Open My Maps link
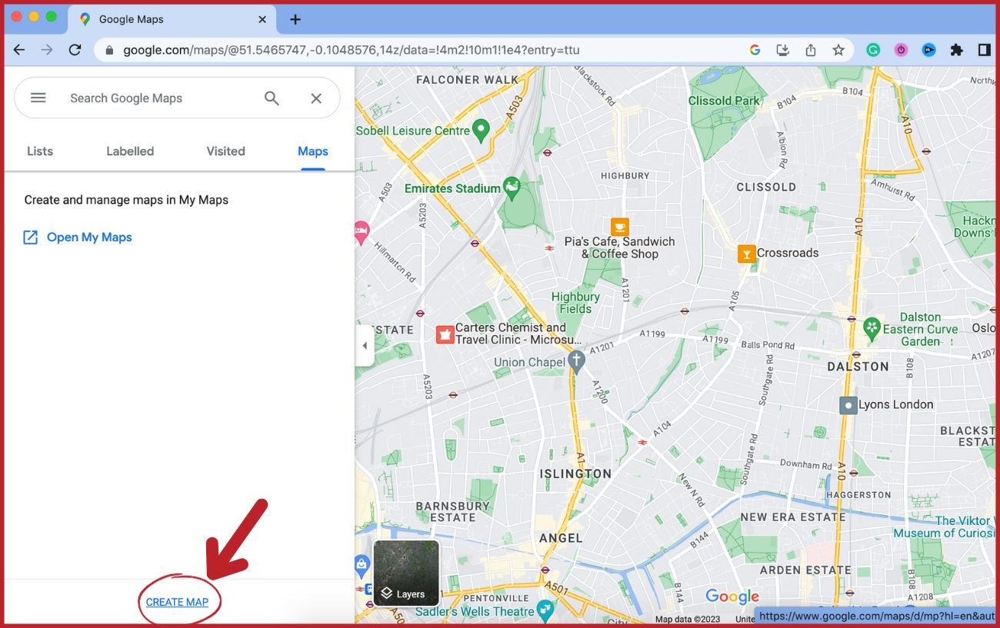The width and height of the screenshot is (1000, 628). [78, 237]
